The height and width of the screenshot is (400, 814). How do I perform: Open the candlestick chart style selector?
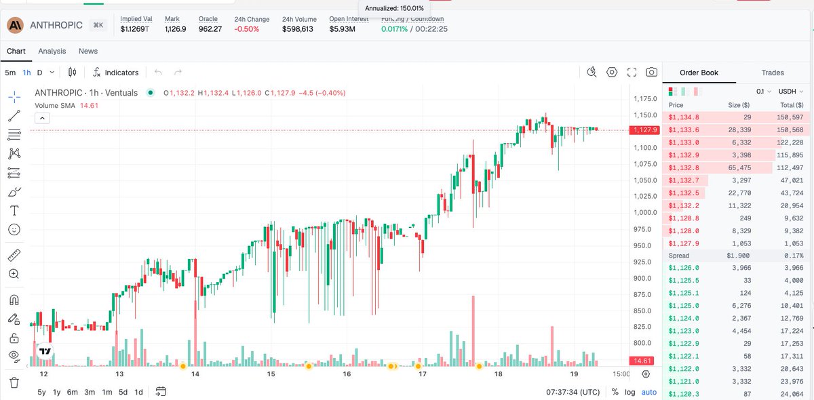point(72,73)
